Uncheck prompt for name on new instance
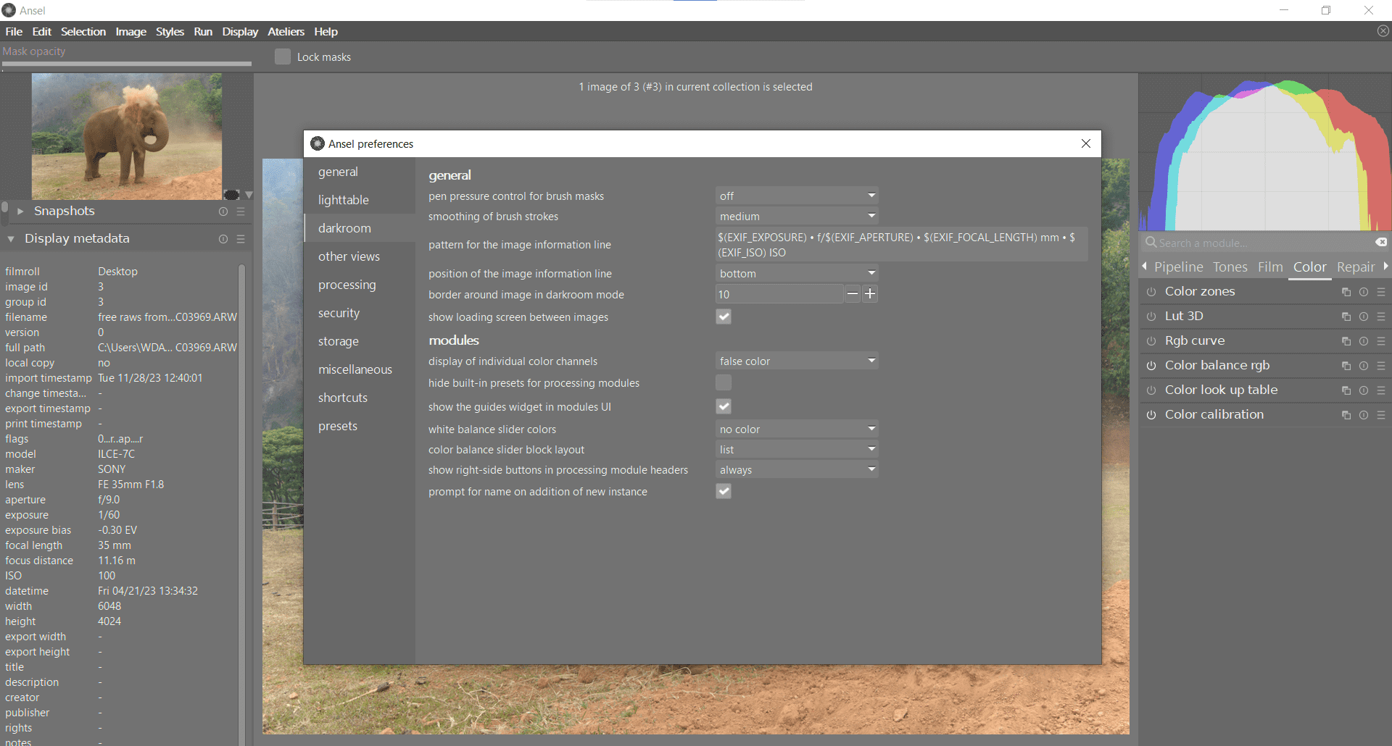 [724, 491]
